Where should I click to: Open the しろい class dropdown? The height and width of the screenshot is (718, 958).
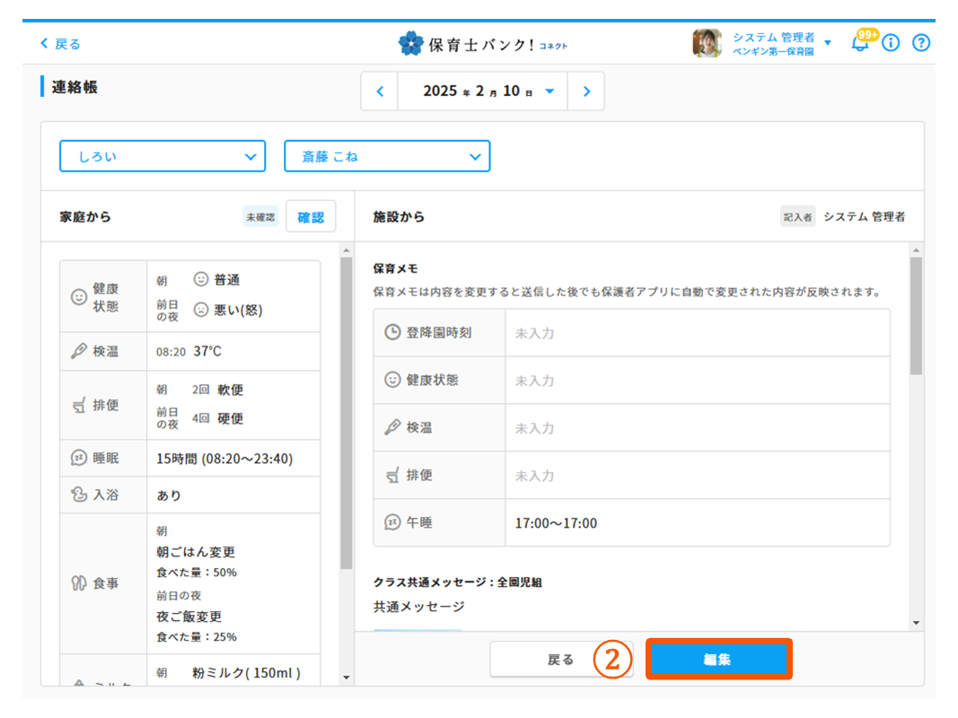(163, 156)
